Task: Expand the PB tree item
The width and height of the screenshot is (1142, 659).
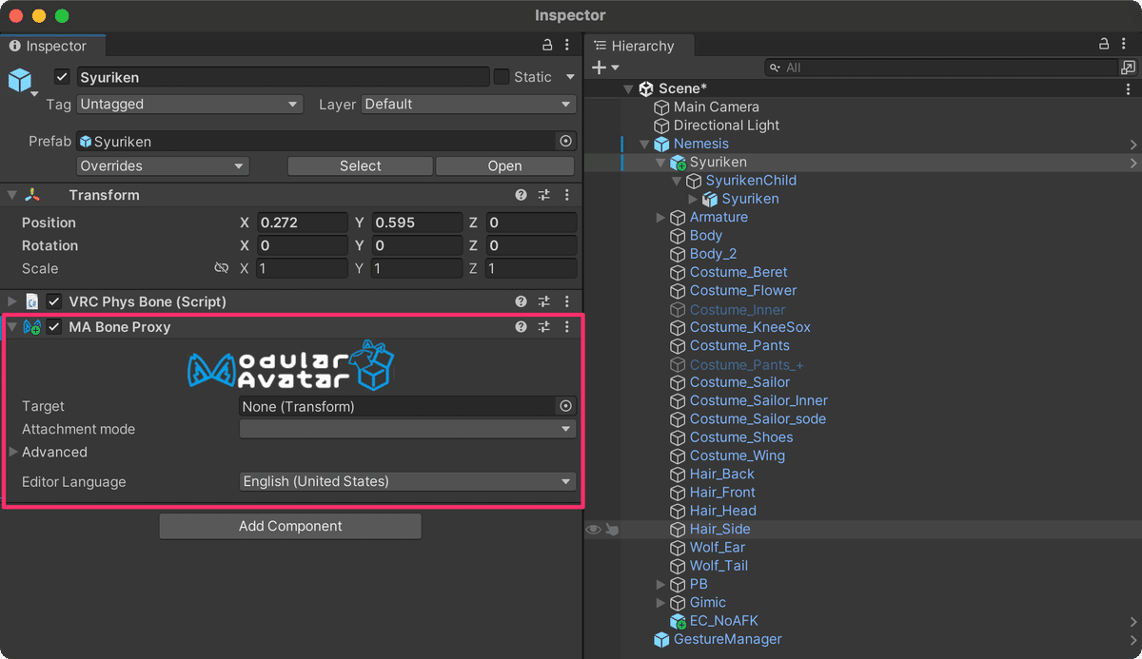Action: point(660,584)
